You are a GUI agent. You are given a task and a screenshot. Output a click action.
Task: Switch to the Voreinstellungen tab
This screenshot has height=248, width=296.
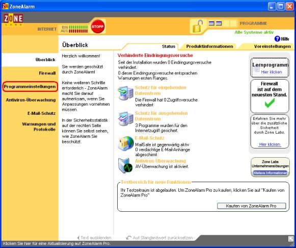tap(272, 46)
